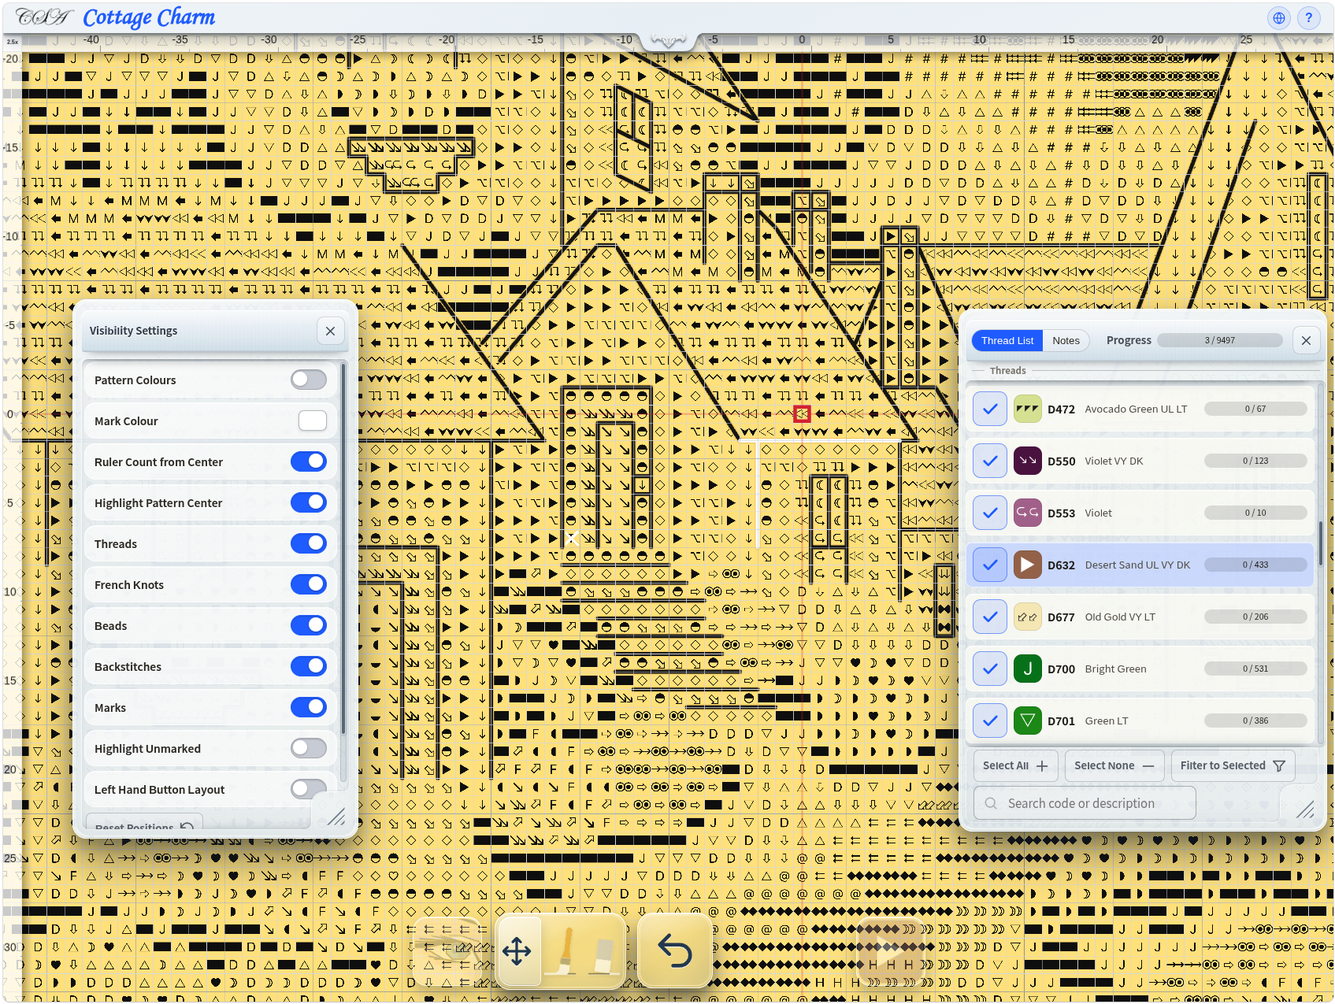
Task: Disable Highlight Pattern Center switch
Action: pyautogui.click(x=309, y=503)
